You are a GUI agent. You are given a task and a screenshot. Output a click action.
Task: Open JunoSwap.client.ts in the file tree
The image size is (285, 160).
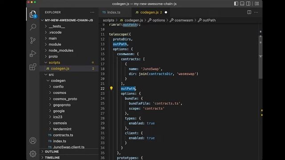point(69,147)
